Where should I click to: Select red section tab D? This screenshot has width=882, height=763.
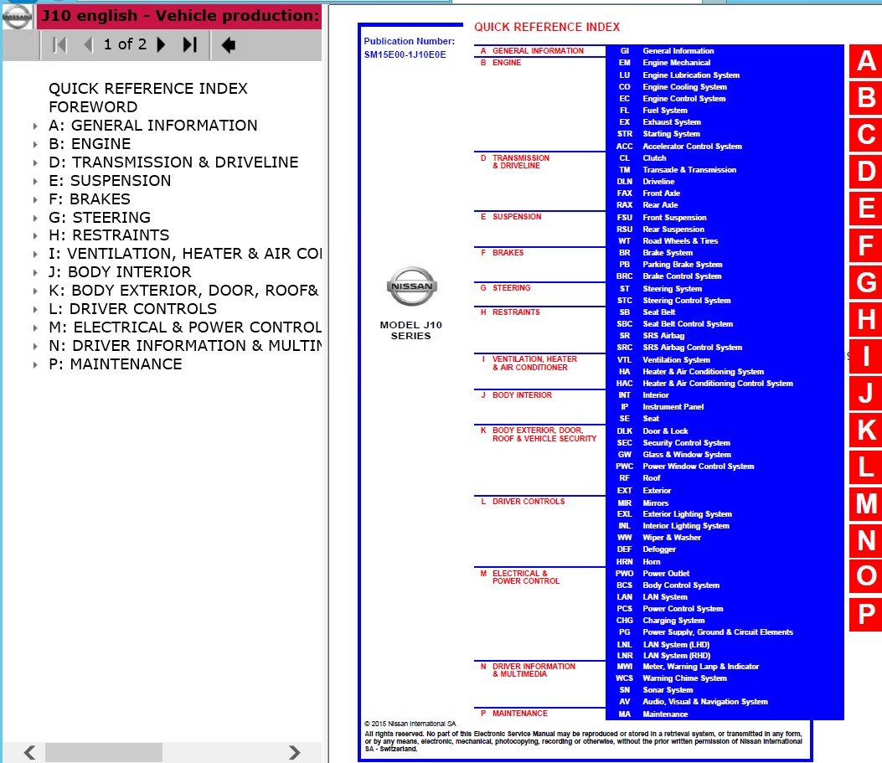click(866, 172)
